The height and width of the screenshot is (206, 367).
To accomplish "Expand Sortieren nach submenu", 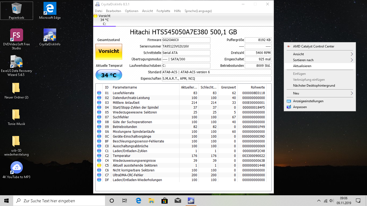I will (x=320, y=60).
